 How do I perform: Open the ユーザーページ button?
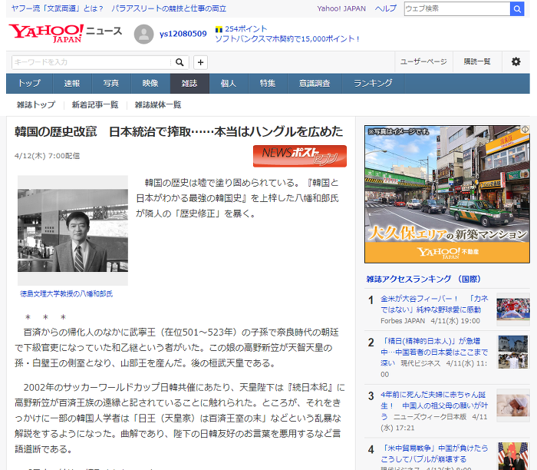423,61
